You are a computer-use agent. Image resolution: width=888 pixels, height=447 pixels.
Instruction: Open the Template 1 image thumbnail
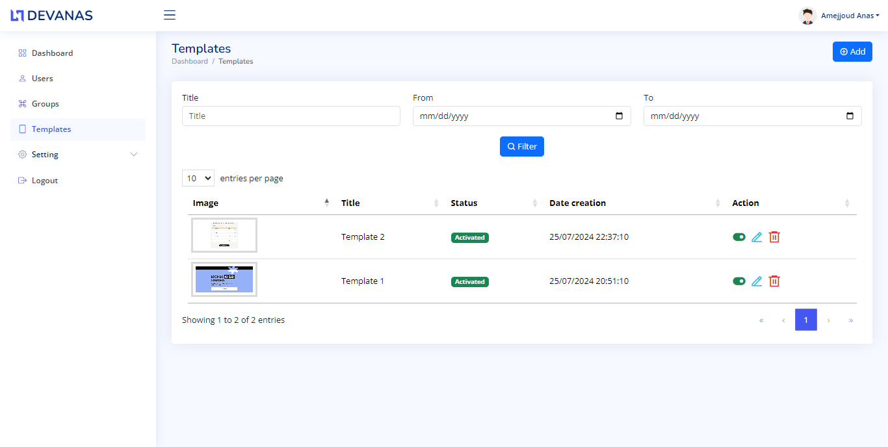point(224,279)
